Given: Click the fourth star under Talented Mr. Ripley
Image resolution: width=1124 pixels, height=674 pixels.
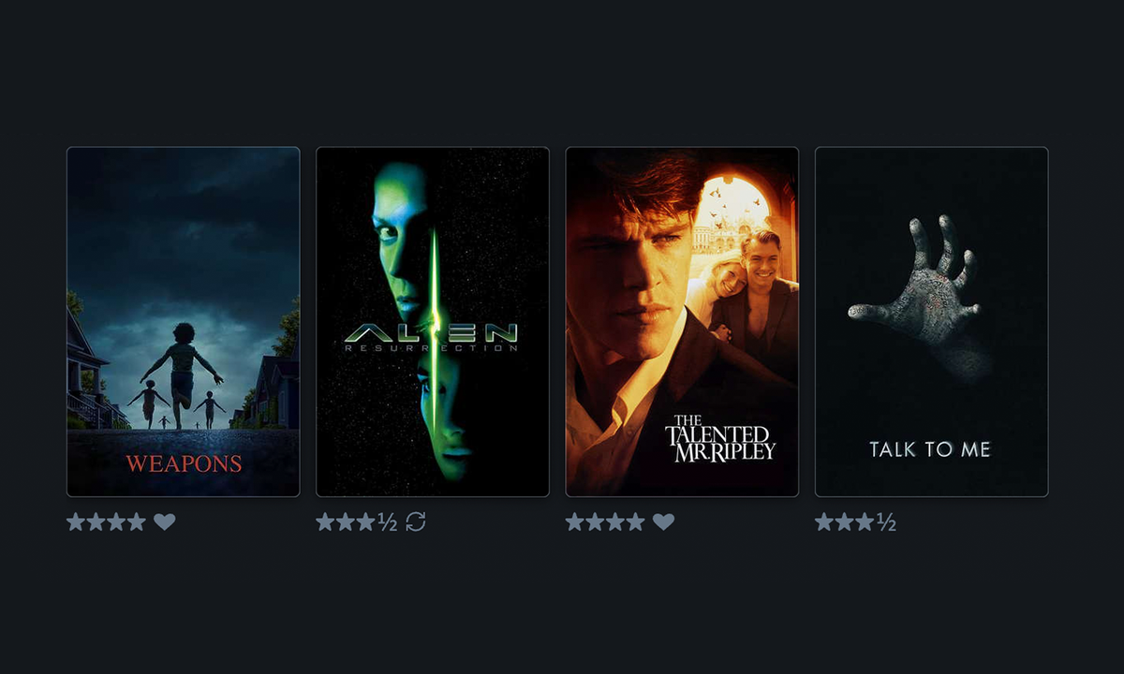Looking at the screenshot, I should pos(635,521).
